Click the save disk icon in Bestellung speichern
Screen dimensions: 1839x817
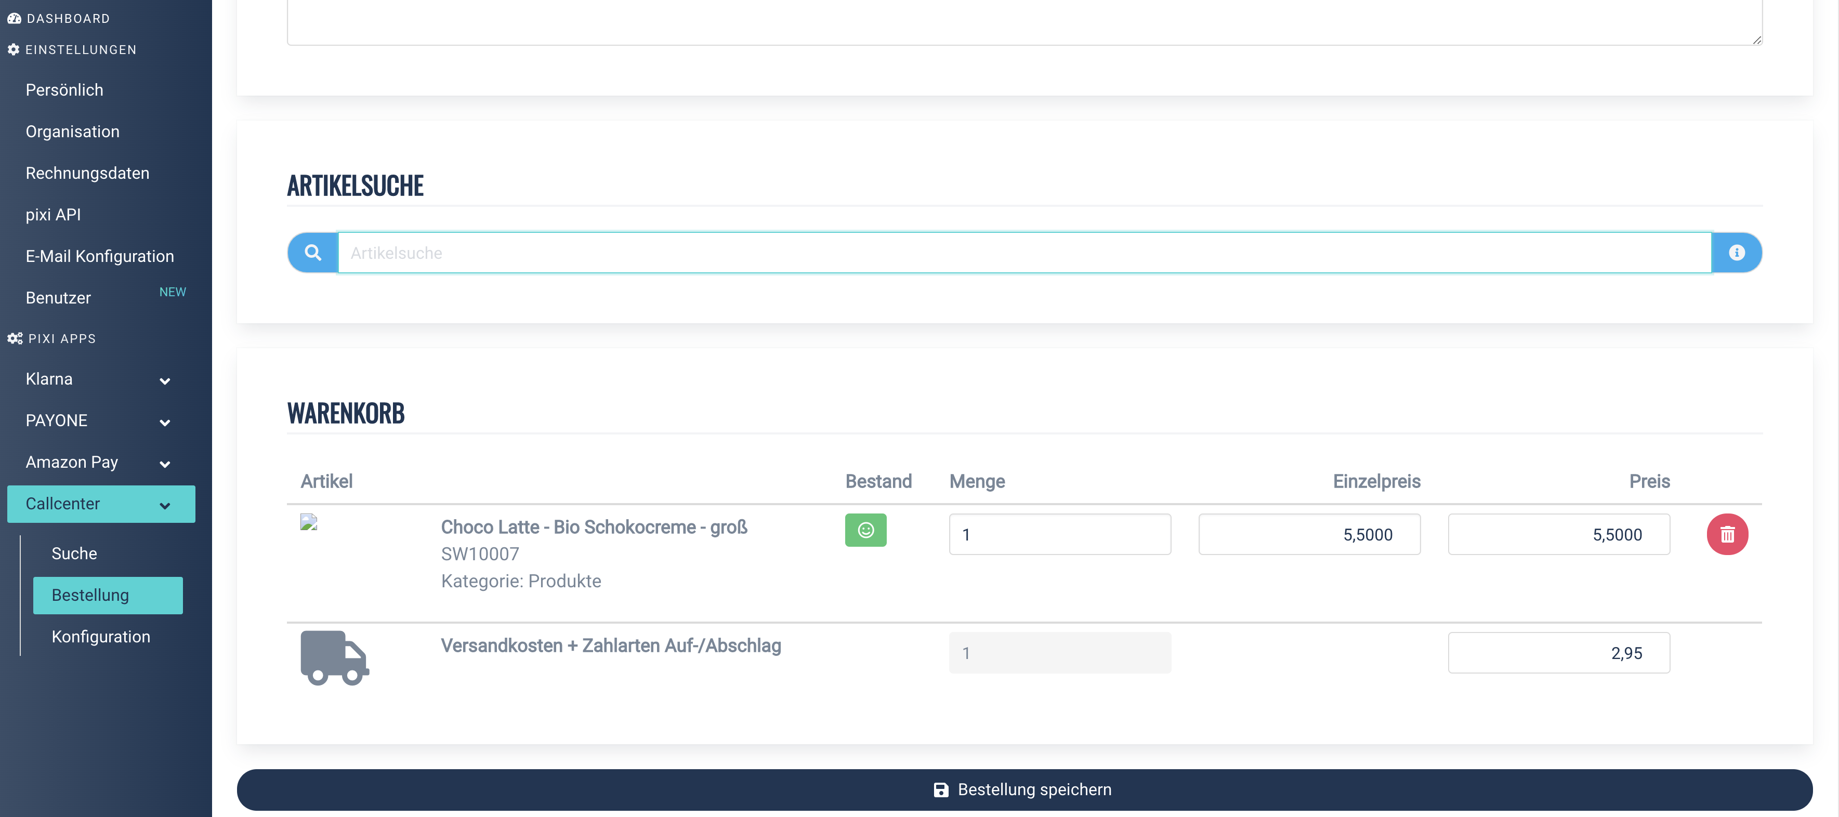click(x=941, y=790)
